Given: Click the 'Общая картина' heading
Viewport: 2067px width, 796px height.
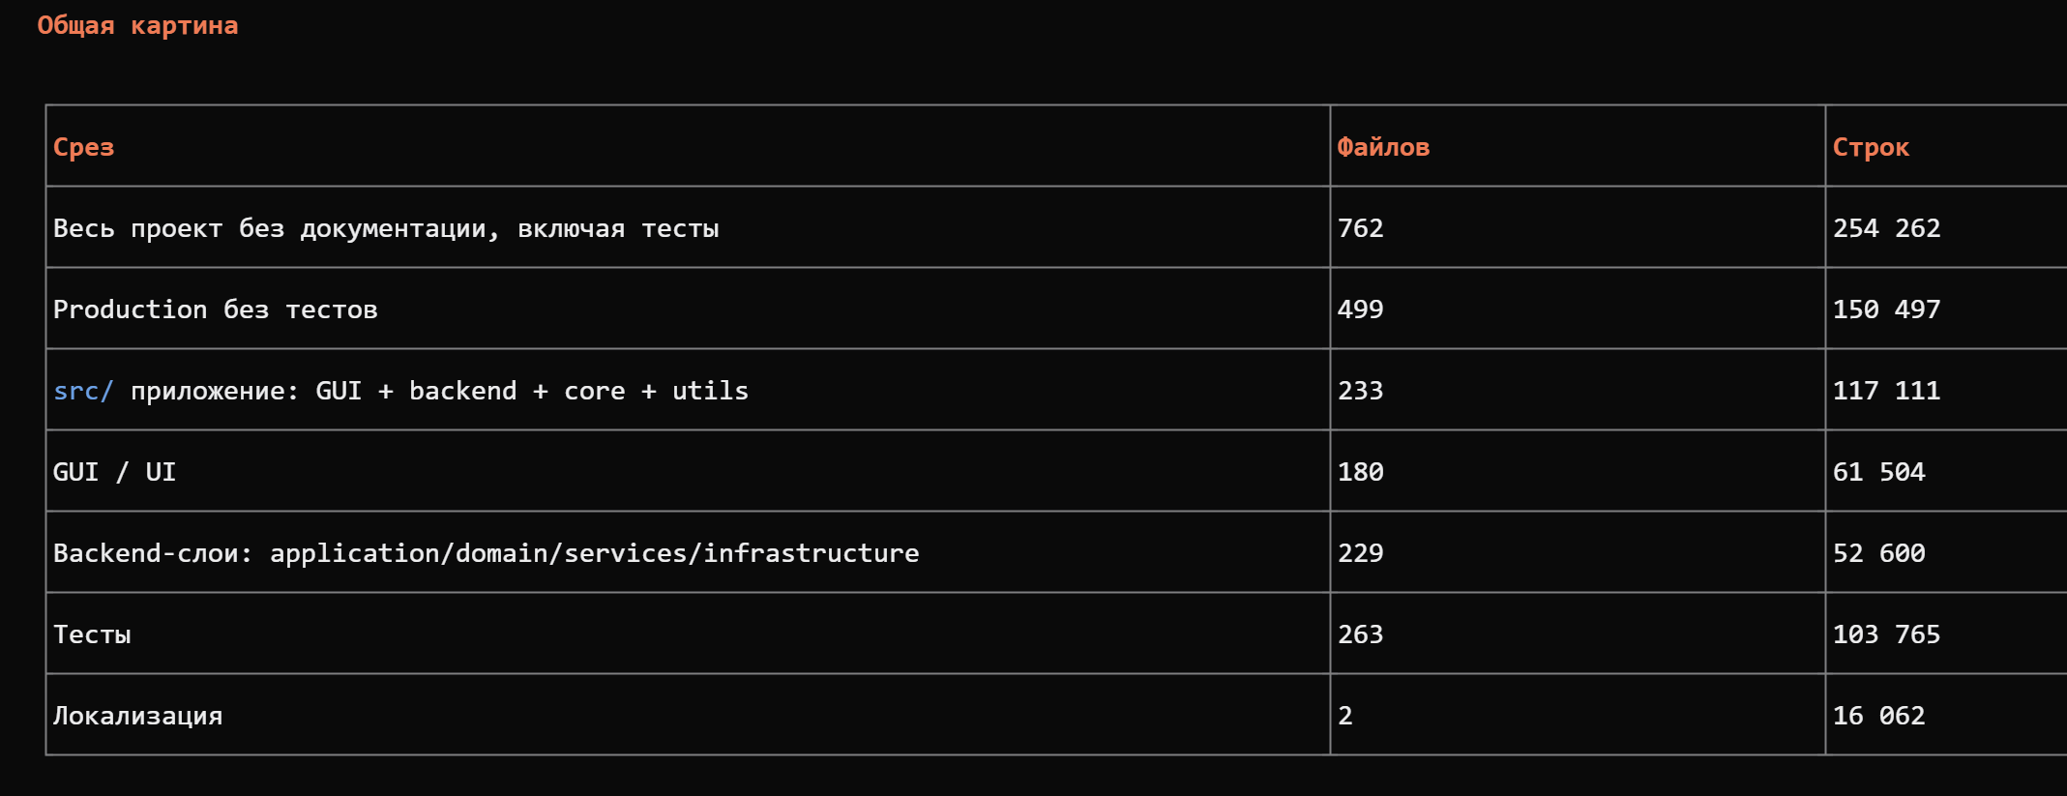Looking at the screenshot, I should [137, 26].
